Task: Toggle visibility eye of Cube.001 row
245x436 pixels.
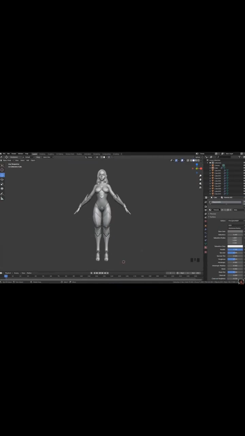Action: point(244,171)
